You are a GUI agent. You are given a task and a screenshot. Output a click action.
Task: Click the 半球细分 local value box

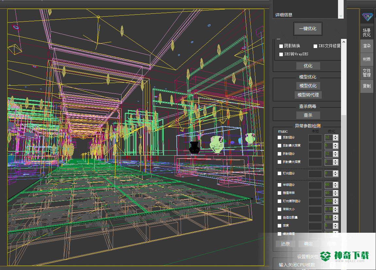point(315,185)
